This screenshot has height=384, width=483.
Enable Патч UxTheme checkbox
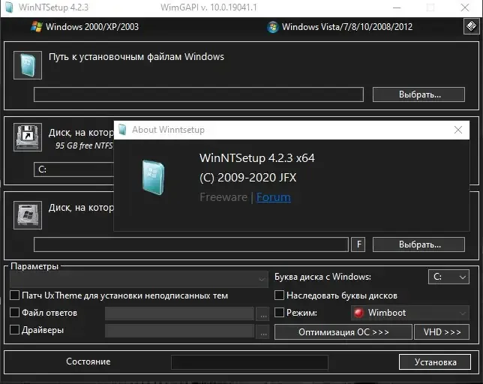[x=14, y=295]
